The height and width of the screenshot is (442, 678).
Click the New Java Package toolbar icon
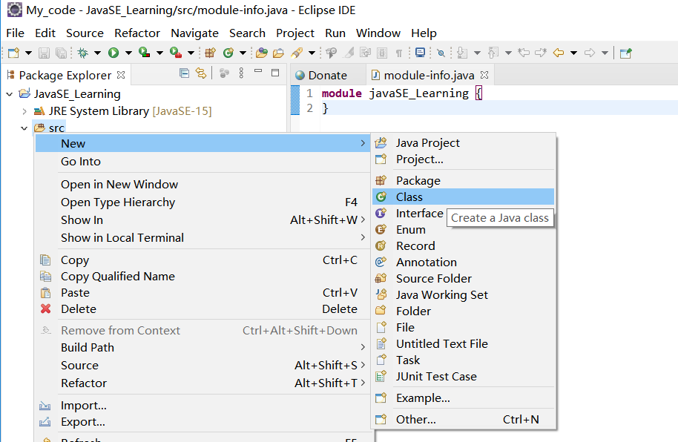pos(211,53)
